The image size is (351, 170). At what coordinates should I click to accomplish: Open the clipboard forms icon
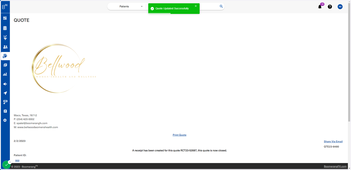(5, 111)
